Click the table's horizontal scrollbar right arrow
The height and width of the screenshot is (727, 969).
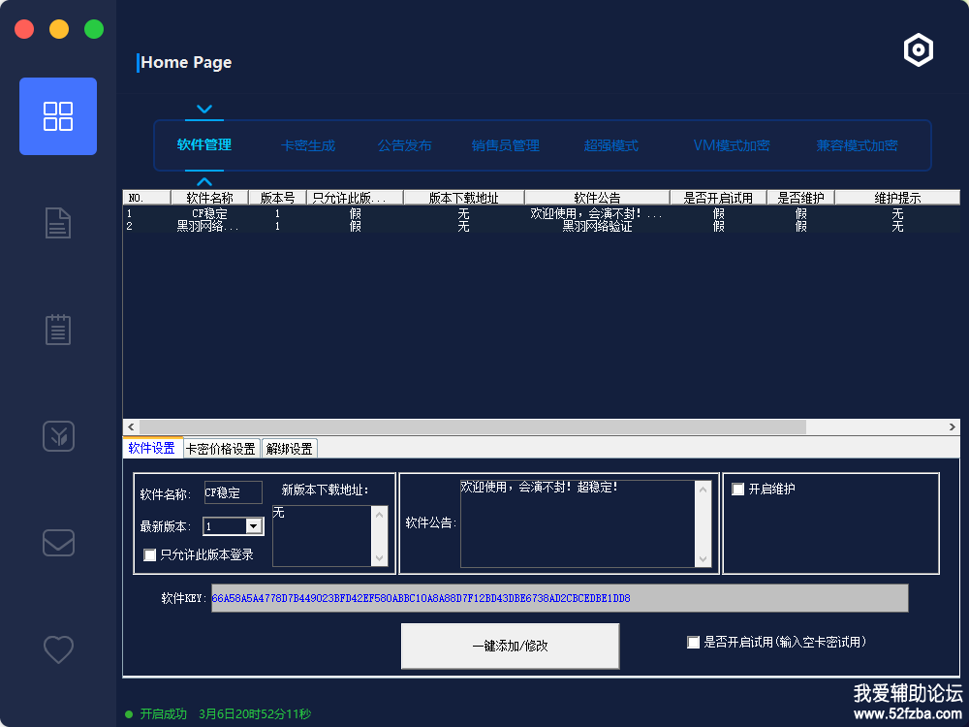[x=953, y=427]
